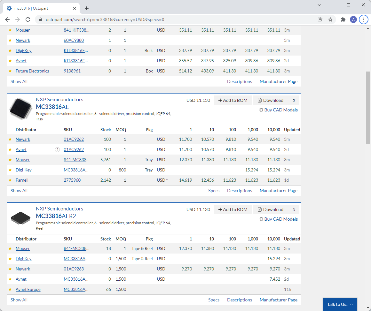
Task: Star the Digi-Key row under MC33816AER2
Action: (x=10, y=259)
